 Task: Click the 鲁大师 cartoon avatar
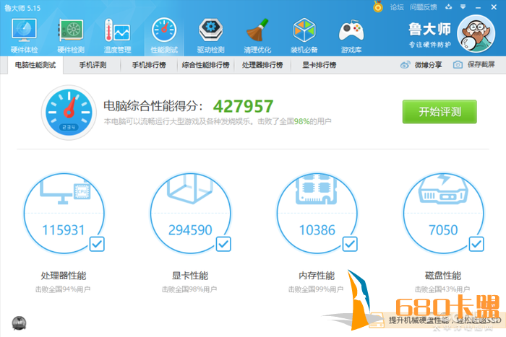(x=476, y=34)
